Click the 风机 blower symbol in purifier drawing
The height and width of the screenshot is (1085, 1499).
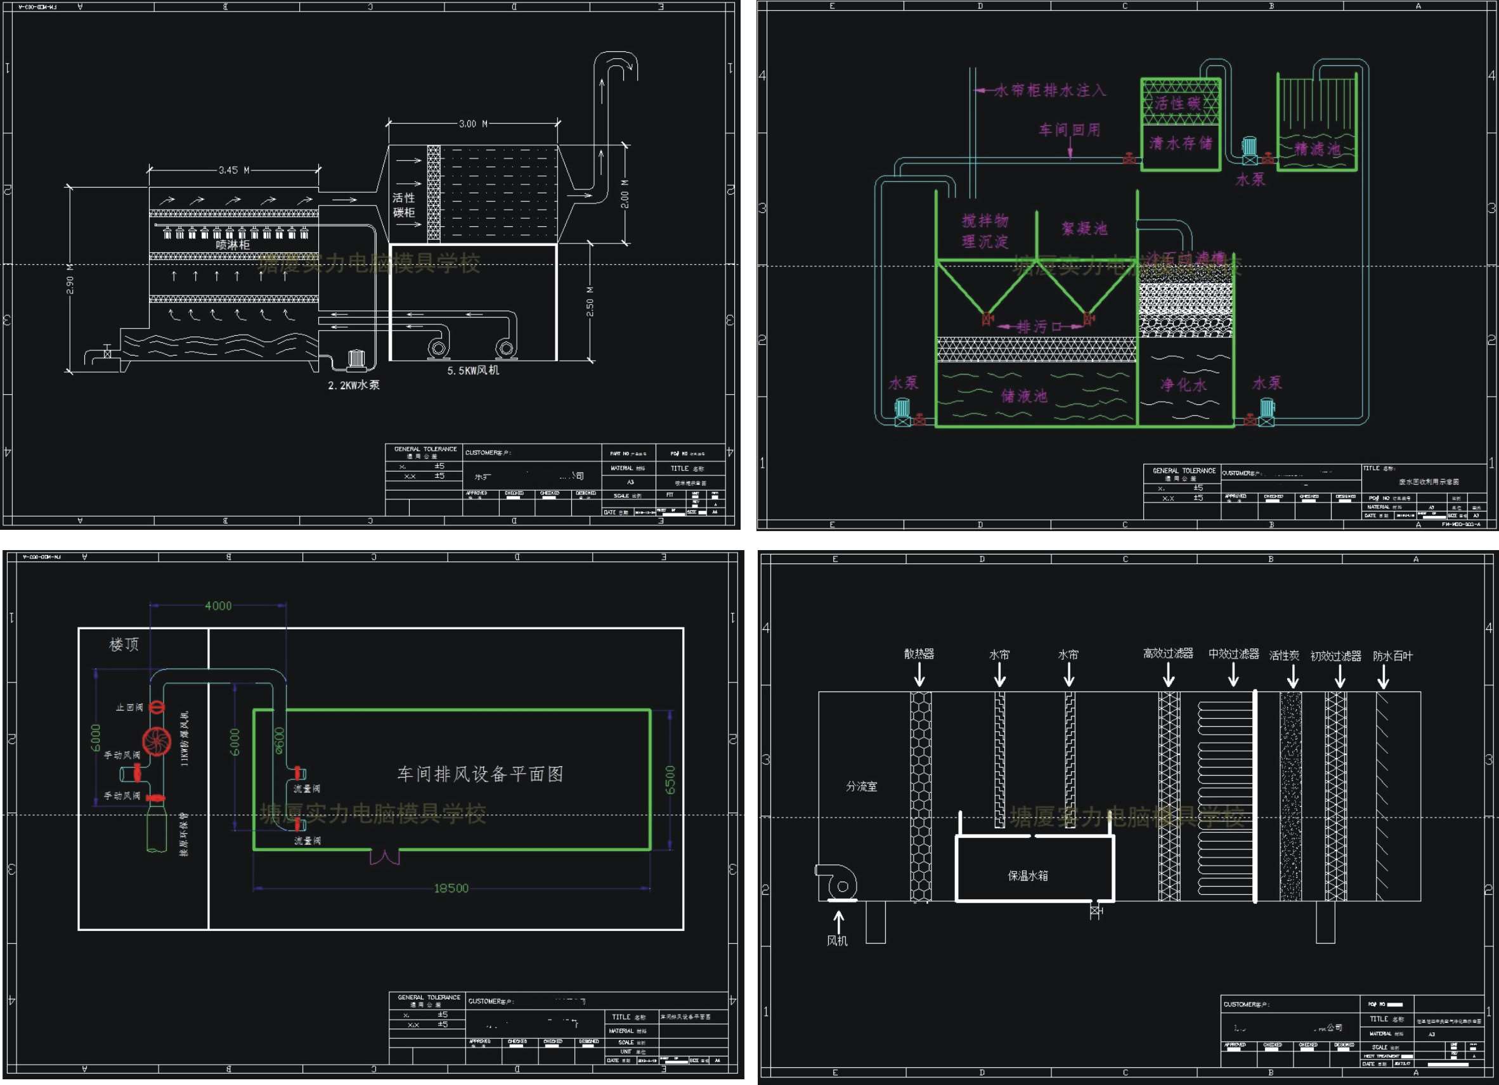point(837,883)
